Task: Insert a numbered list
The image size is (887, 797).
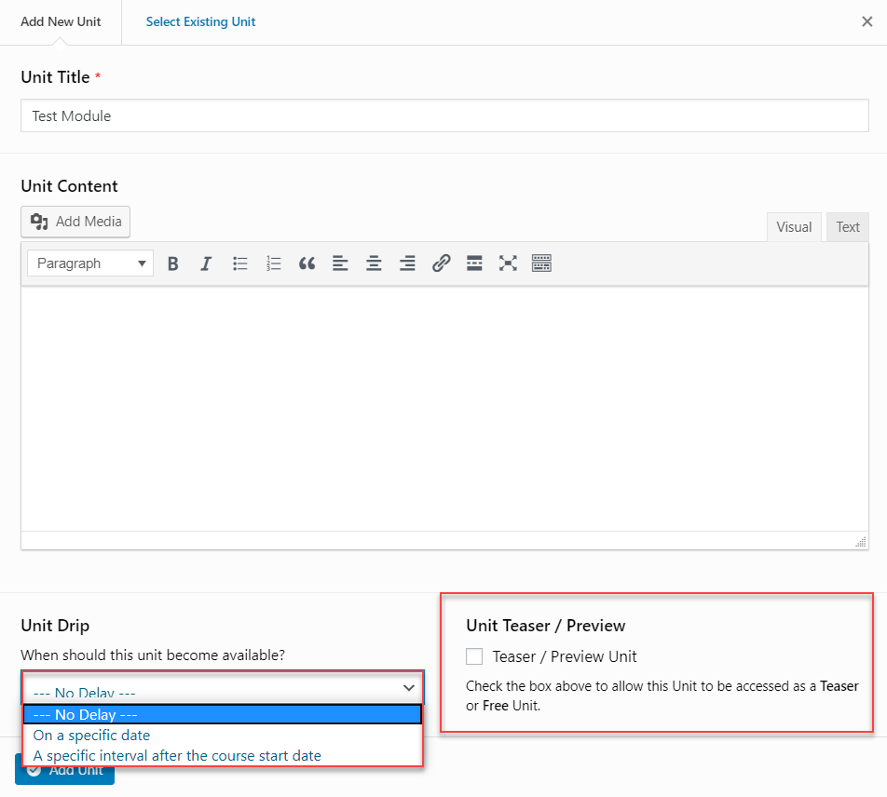Action: [x=274, y=263]
